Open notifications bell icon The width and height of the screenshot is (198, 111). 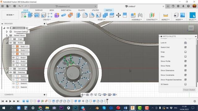183,6
